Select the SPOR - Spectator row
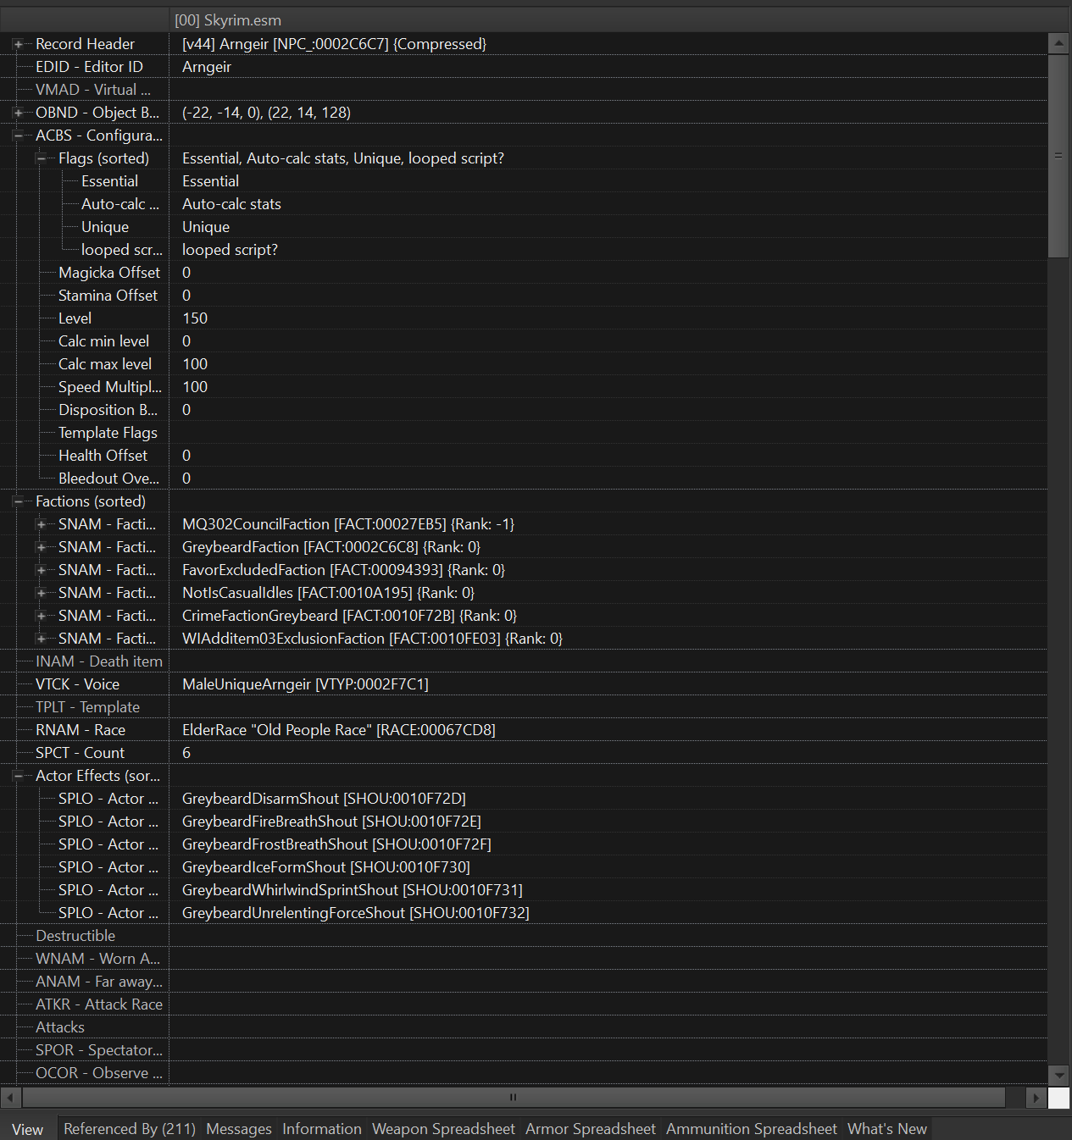1072x1140 pixels. [x=524, y=1050]
